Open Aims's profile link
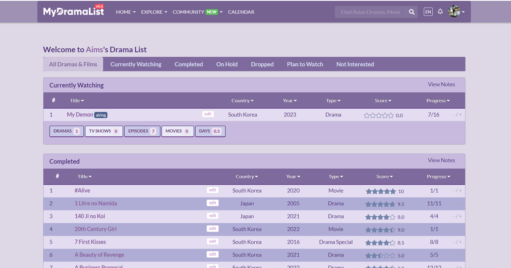 tap(94, 50)
